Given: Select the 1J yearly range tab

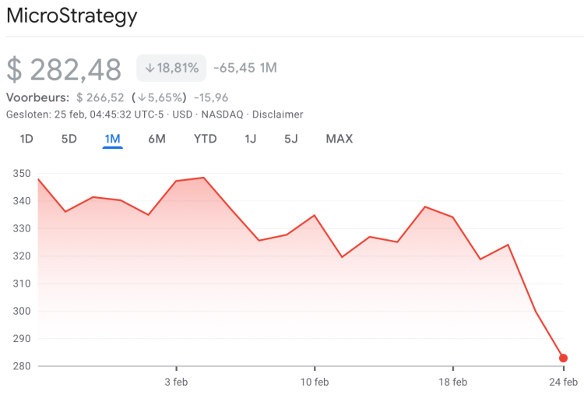Looking at the screenshot, I should (x=251, y=139).
